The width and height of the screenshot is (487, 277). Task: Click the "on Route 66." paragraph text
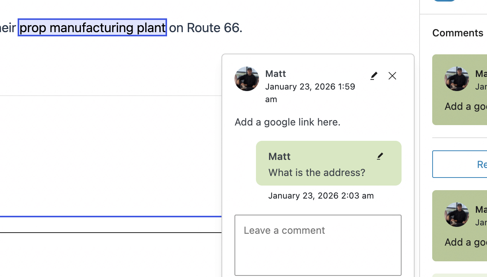coord(205,28)
